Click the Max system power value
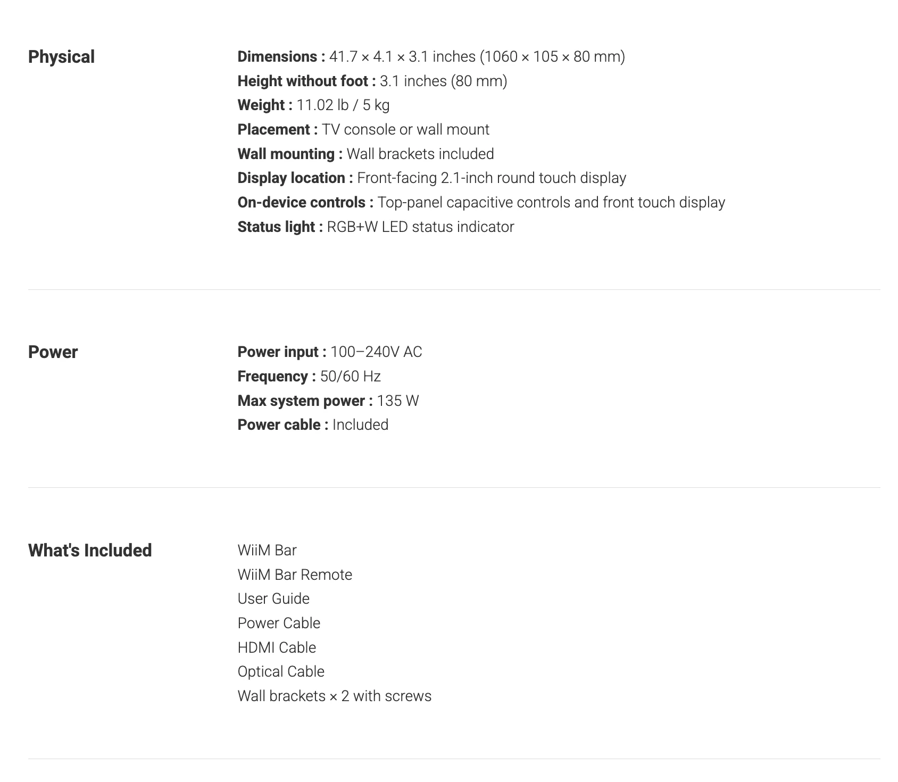The height and width of the screenshot is (782, 898). [397, 401]
